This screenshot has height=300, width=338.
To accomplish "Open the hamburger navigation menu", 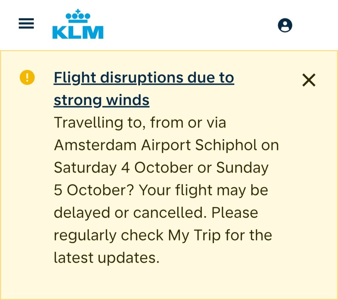I will tap(26, 24).
